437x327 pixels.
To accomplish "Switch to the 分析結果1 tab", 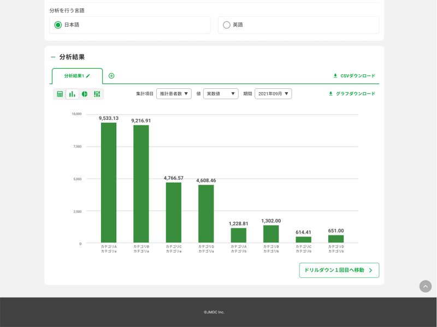I will pos(74,76).
